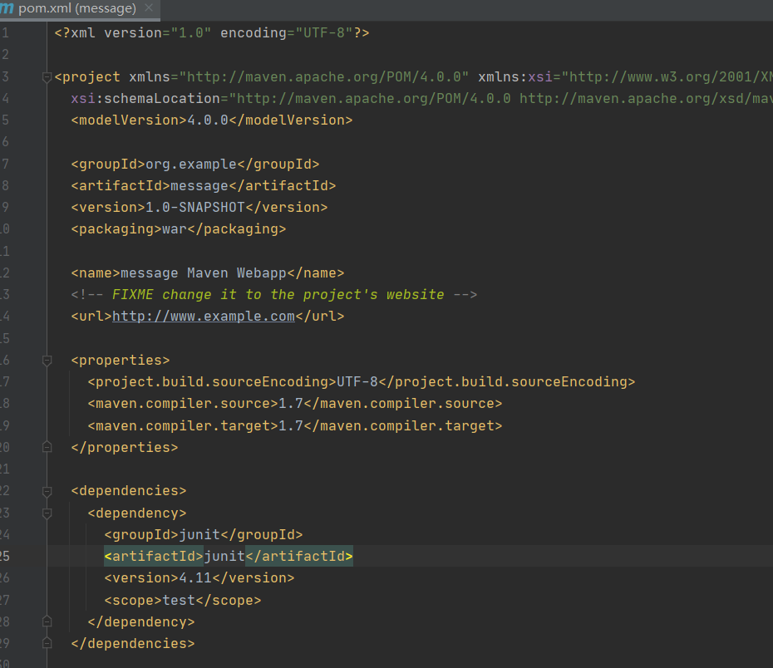
Task: Collapse the dependencies block fold marker
Action: point(47,490)
